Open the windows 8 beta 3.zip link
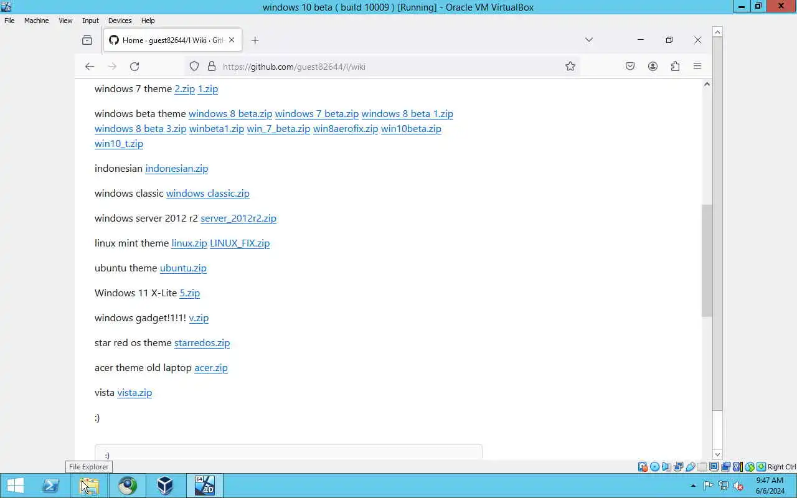 [x=140, y=128]
